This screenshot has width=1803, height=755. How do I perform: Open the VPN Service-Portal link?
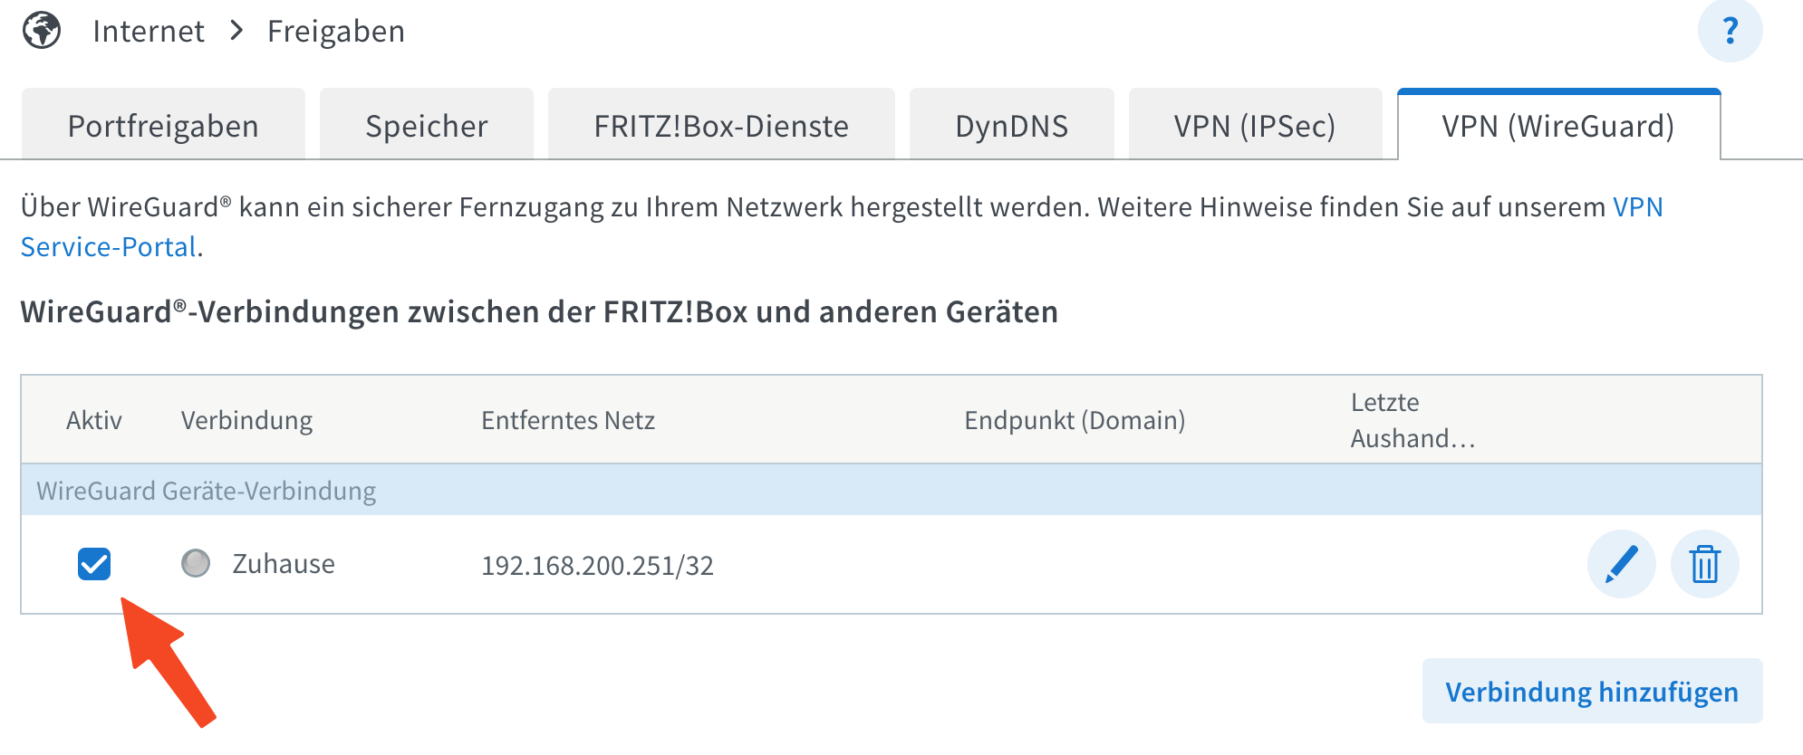pyautogui.click(x=1637, y=207)
